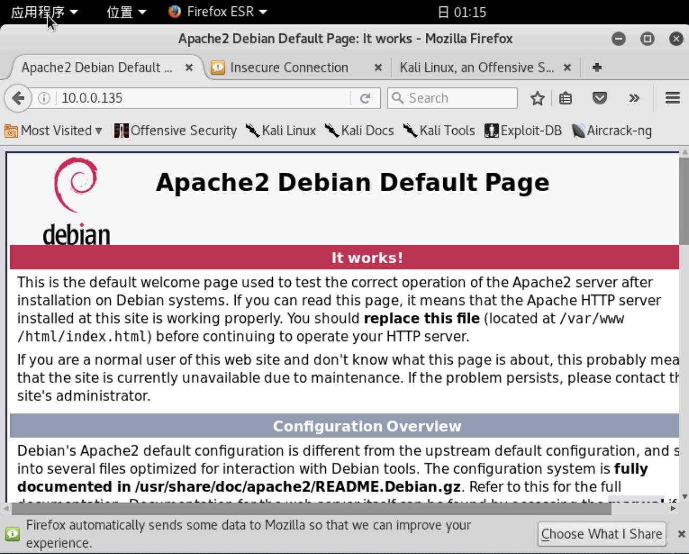Screen dimensions: 689x554
Task: Open the Firefox ESR app menu
Action: [x=218, y=12]
